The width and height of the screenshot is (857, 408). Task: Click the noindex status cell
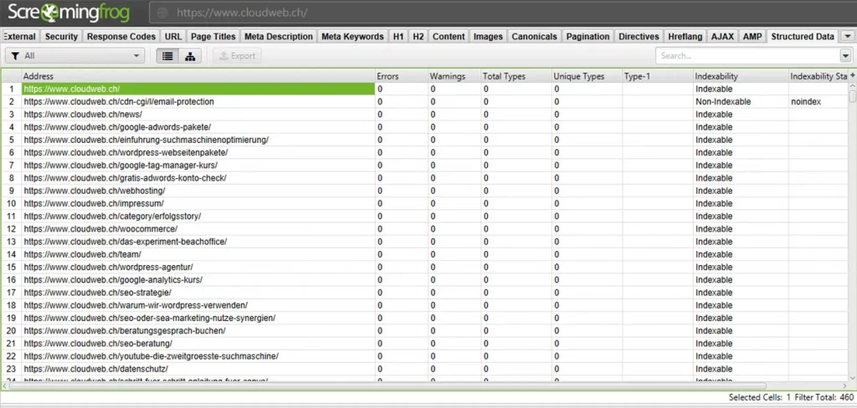click(819, 102)
